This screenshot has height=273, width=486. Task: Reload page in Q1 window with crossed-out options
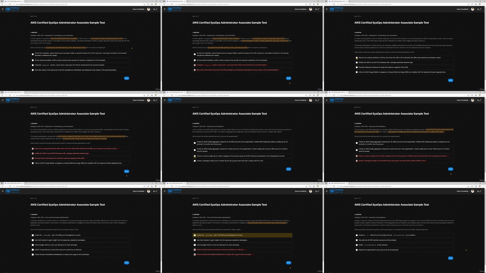pos(172,4)
